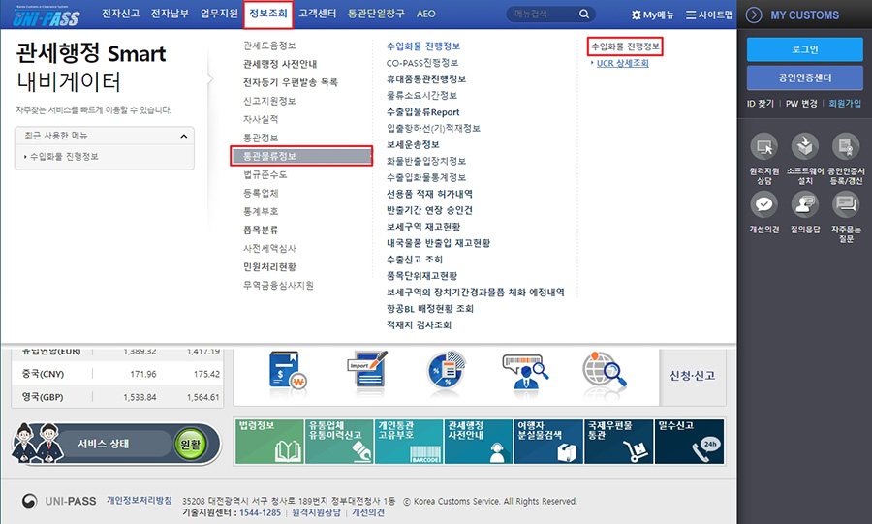
Task: Select 전자등기 우편발송 목록
Action: coord(291,82)
